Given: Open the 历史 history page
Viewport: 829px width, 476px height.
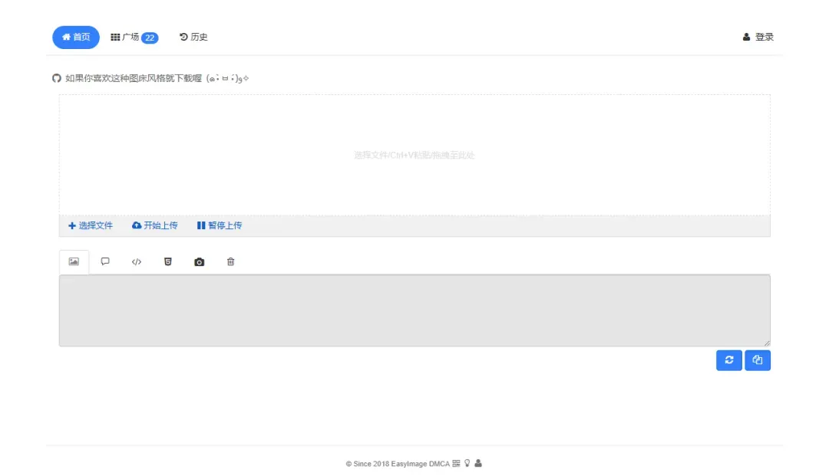Looking at the screenshot, I should tap(193, 37).
